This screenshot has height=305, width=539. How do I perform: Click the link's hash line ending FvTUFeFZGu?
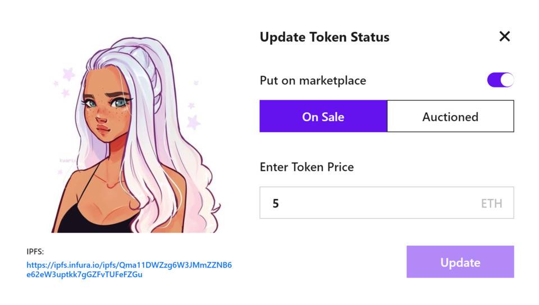pos(84,274)
